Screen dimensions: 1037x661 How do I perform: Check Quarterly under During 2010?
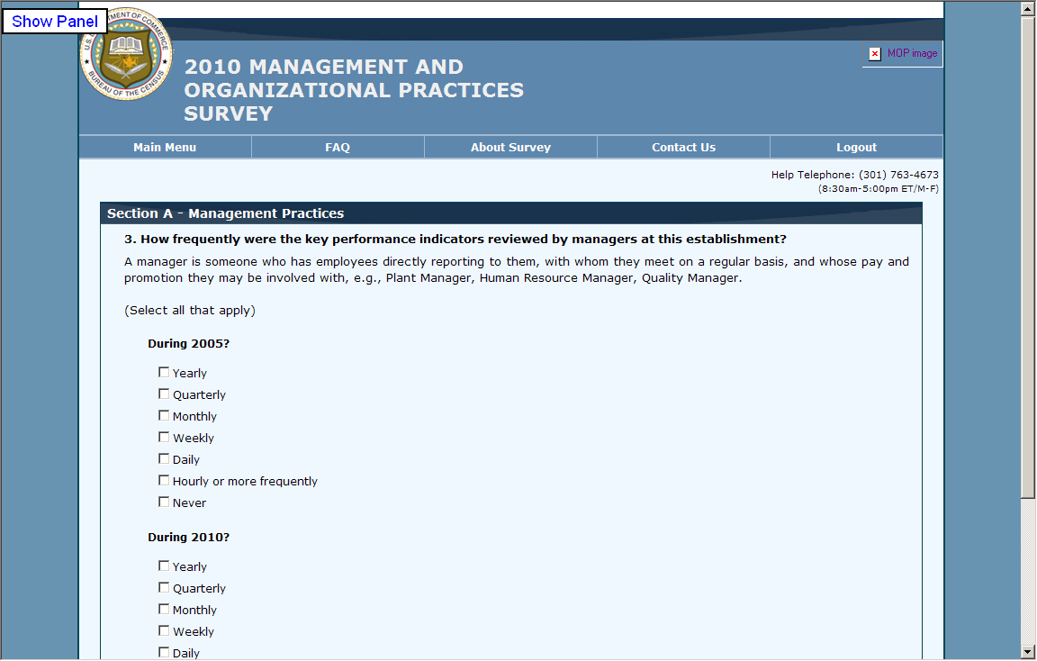tap(164, 587)
